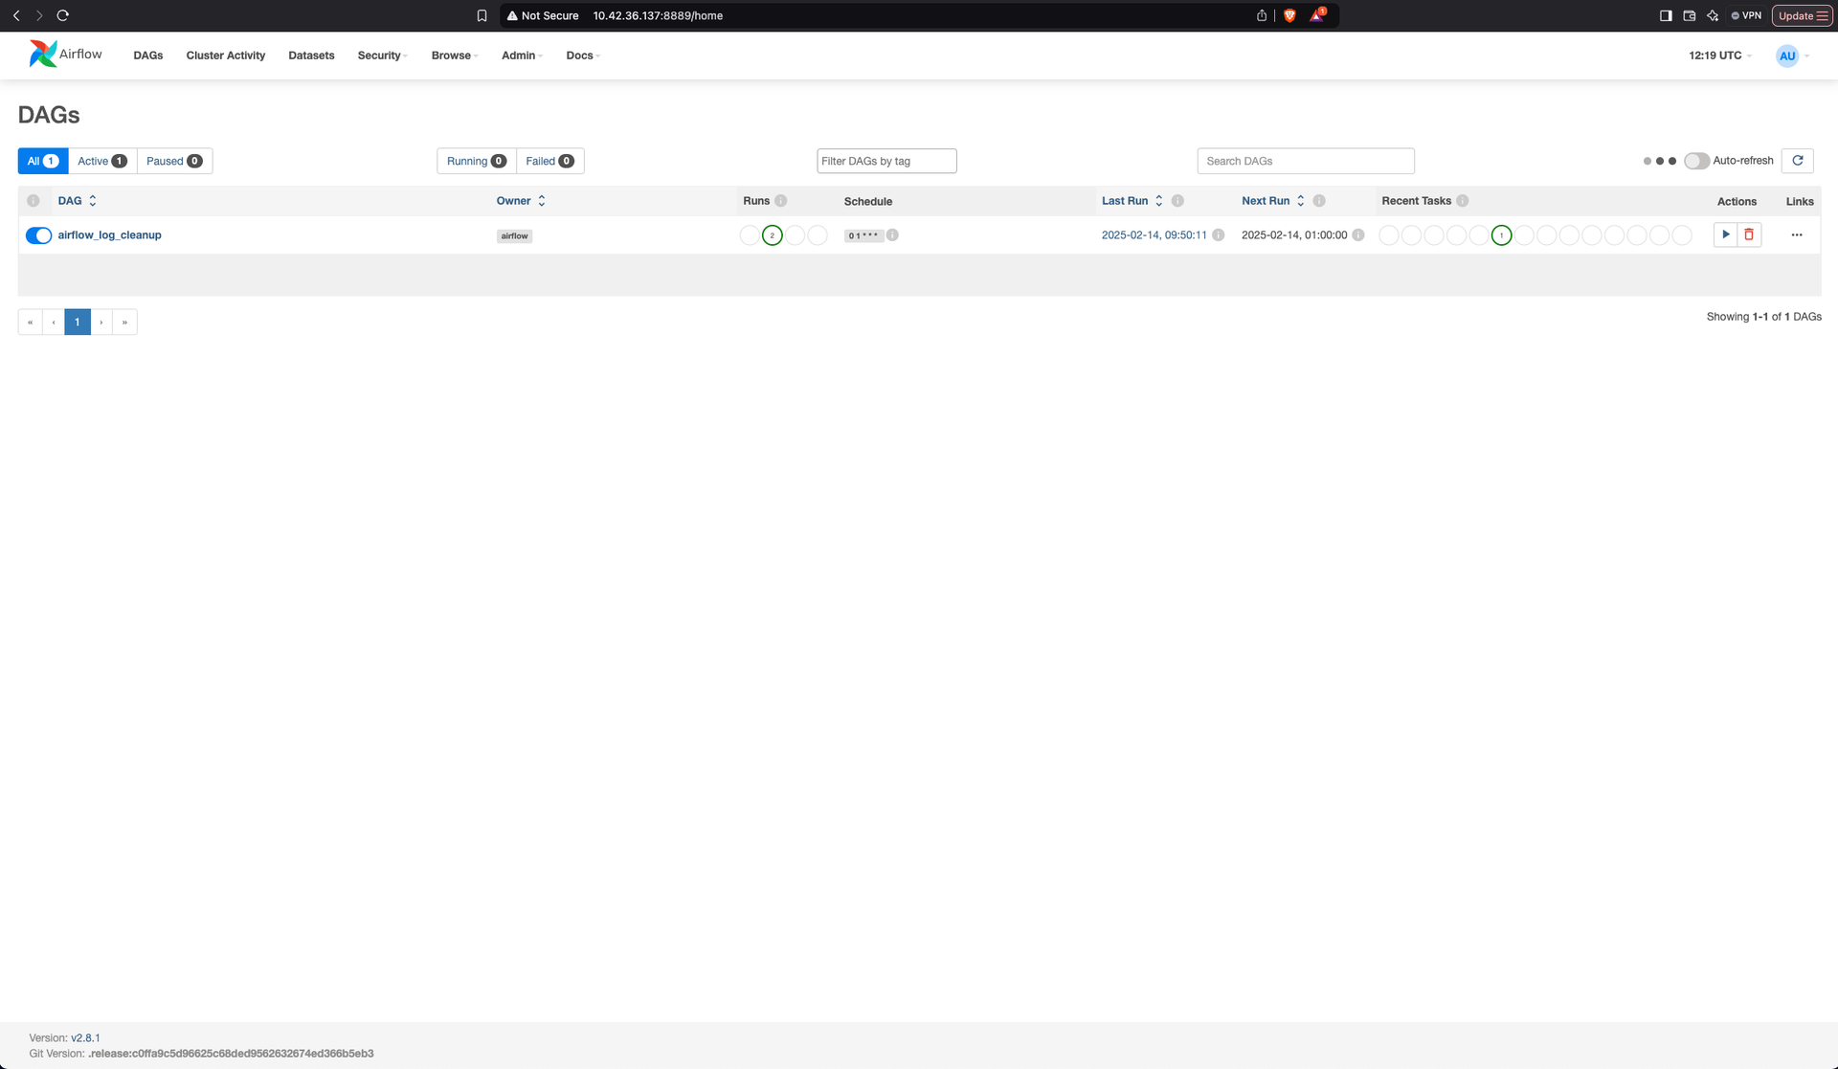Enable the Auto-refresh toggle
This screenshot has width=1838, height=1069.
point(1696,161)
